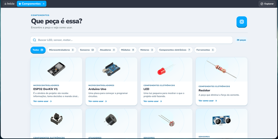Click the Arduino Uno title

97,89
